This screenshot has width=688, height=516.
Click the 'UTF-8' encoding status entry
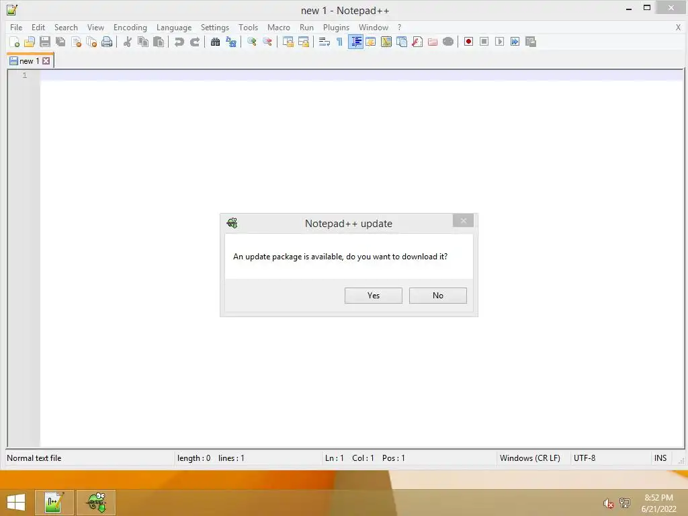click(x=585, y=458)
